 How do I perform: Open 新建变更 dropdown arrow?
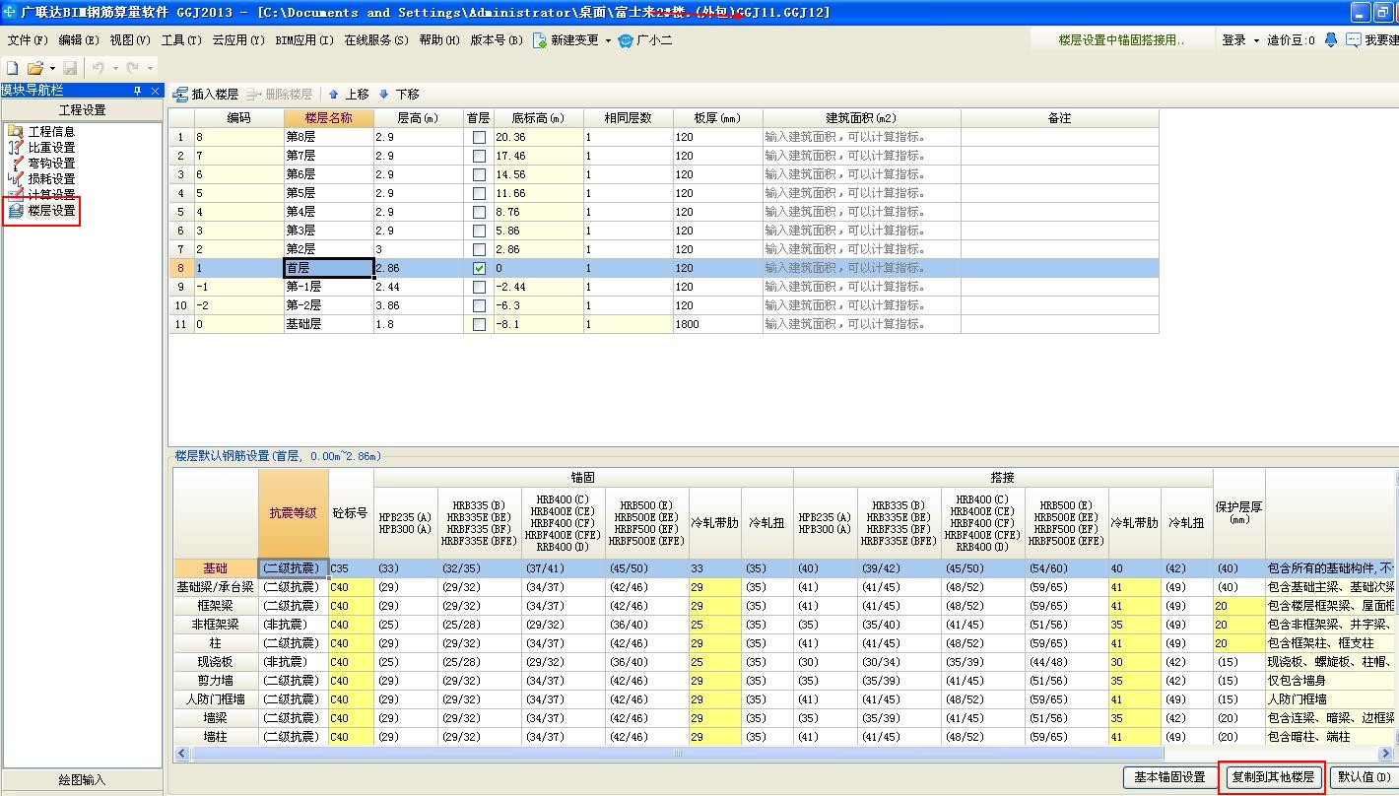[x=608, y=40]
